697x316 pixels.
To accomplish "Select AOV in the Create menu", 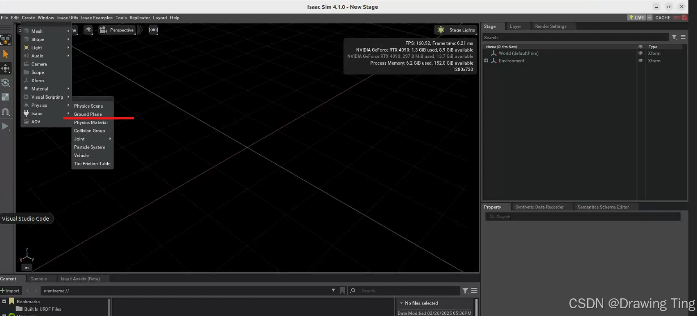I will [x=46, y=122].
